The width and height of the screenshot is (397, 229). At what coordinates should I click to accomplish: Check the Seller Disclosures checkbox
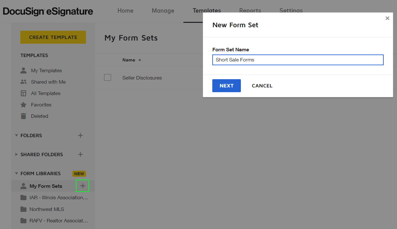click(x=108, y=78)
